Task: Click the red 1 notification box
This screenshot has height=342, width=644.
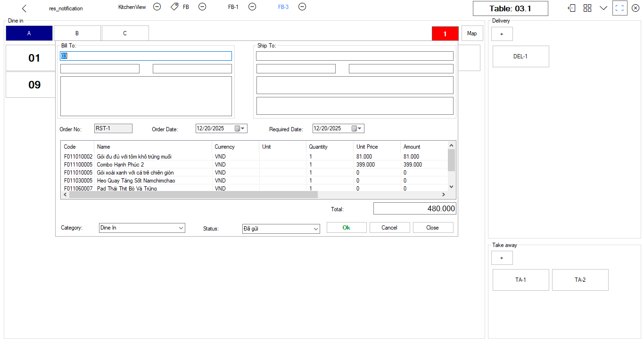Action: click(x=445, y=34)
